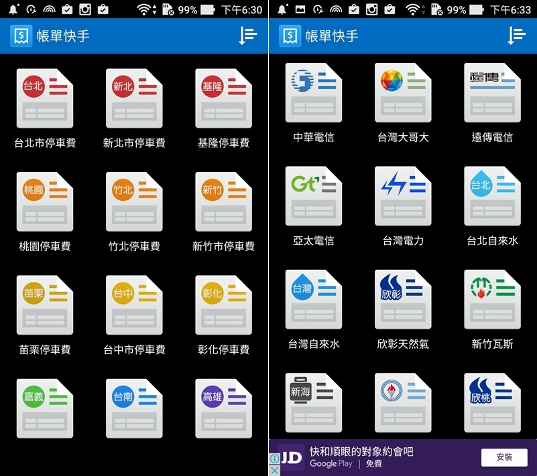Tap the Wi-Fi icon on right status bar
This screenshot has width=537, height=476.
413,9
